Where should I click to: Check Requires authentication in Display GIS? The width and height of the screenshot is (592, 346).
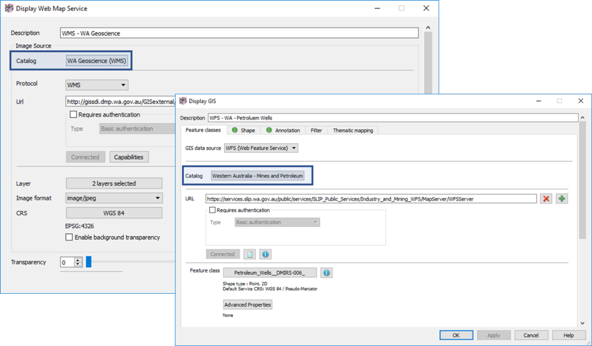pos(212,210)
